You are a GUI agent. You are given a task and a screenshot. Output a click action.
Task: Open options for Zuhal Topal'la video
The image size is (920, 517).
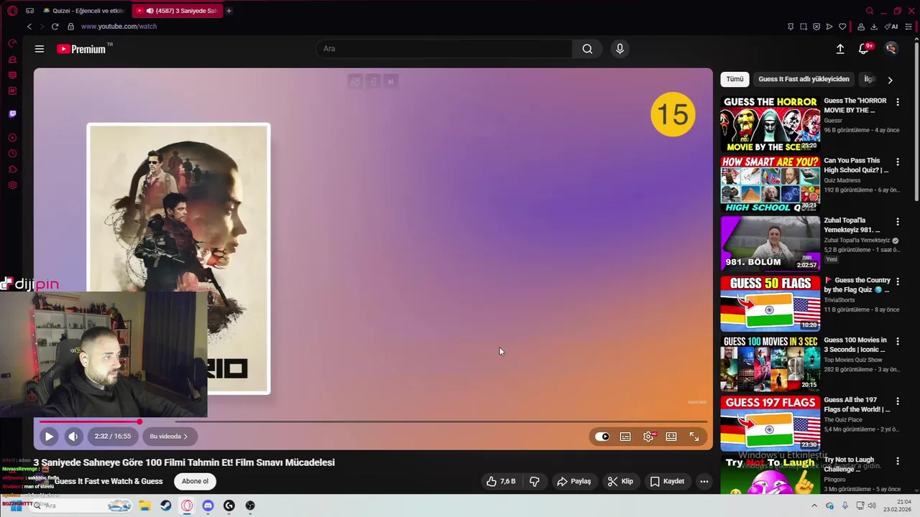point(897,222)
